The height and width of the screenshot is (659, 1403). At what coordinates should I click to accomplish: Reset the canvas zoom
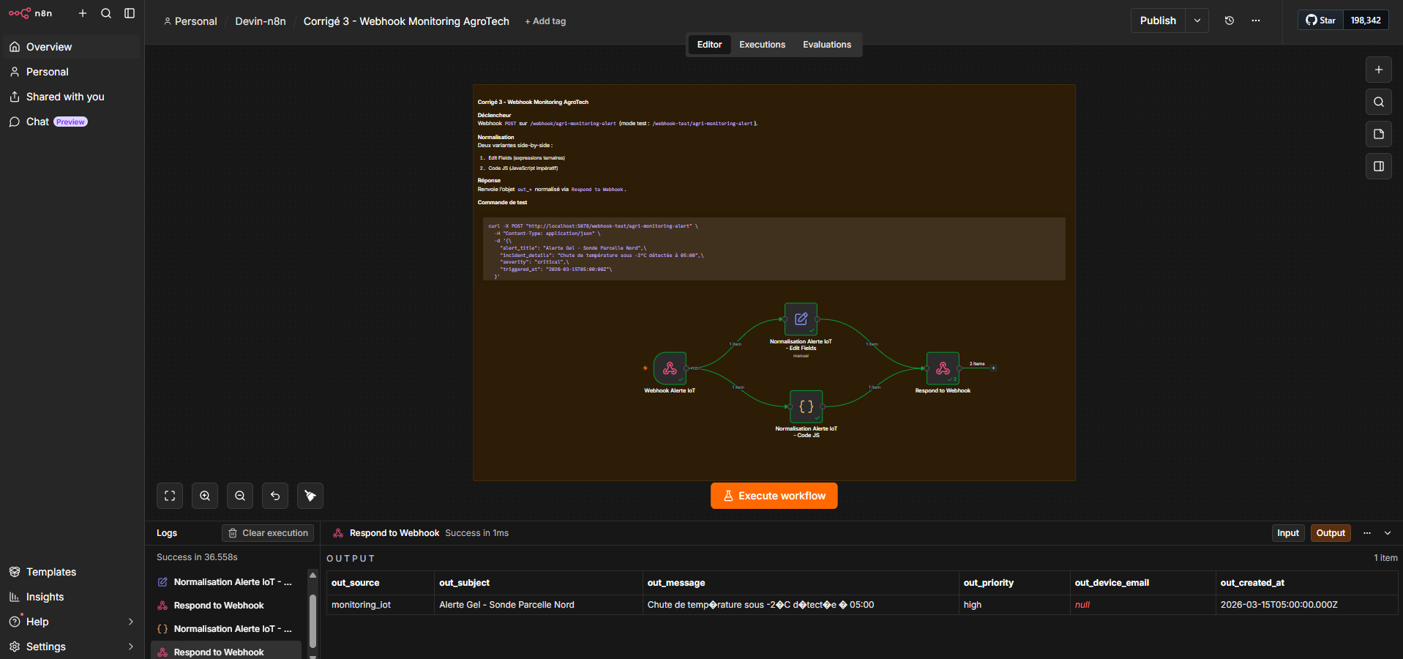(275, 496)
